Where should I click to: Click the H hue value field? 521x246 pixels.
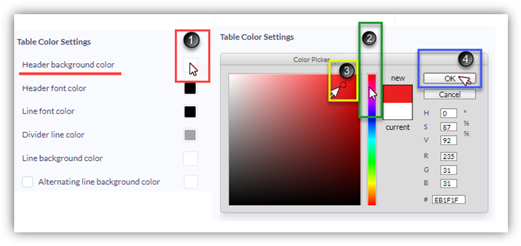(x=448, y=114)
